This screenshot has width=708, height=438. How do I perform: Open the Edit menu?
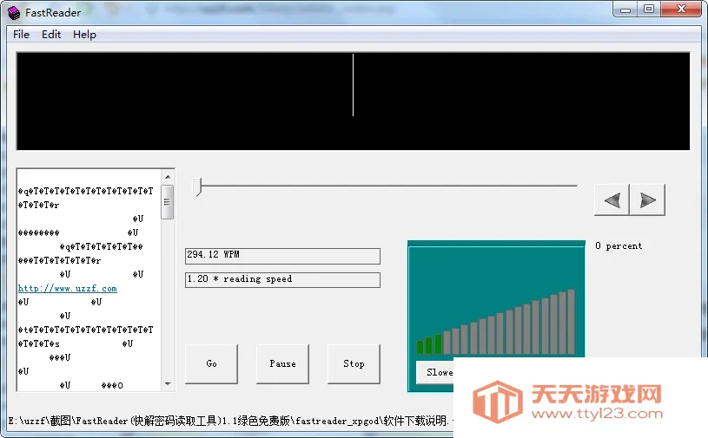coord(51,34)
